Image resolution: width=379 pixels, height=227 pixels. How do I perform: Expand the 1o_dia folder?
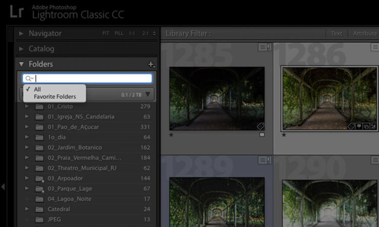click(x=27, y=137)
